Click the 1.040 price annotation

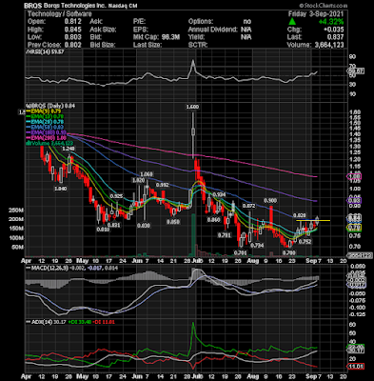pyautogui.click(x=60, y=189)
